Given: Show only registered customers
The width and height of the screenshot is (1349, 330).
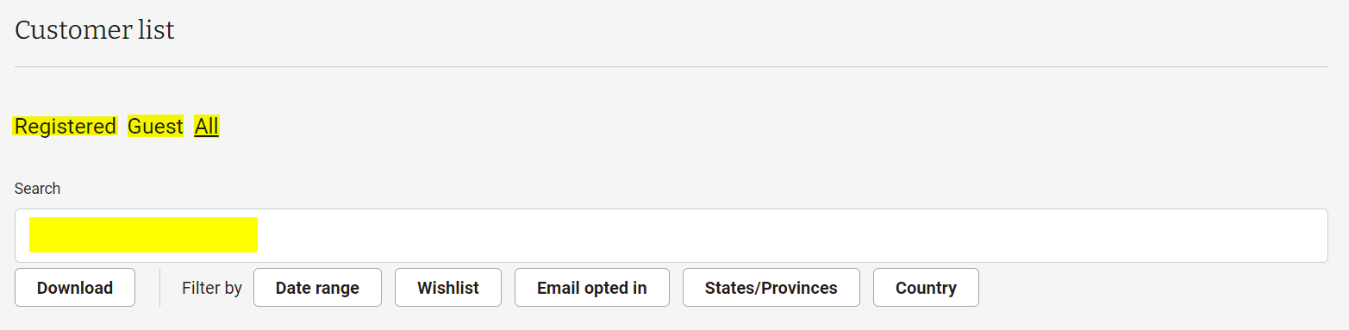Looking at the screenshot, I should [x=66, y=127].
